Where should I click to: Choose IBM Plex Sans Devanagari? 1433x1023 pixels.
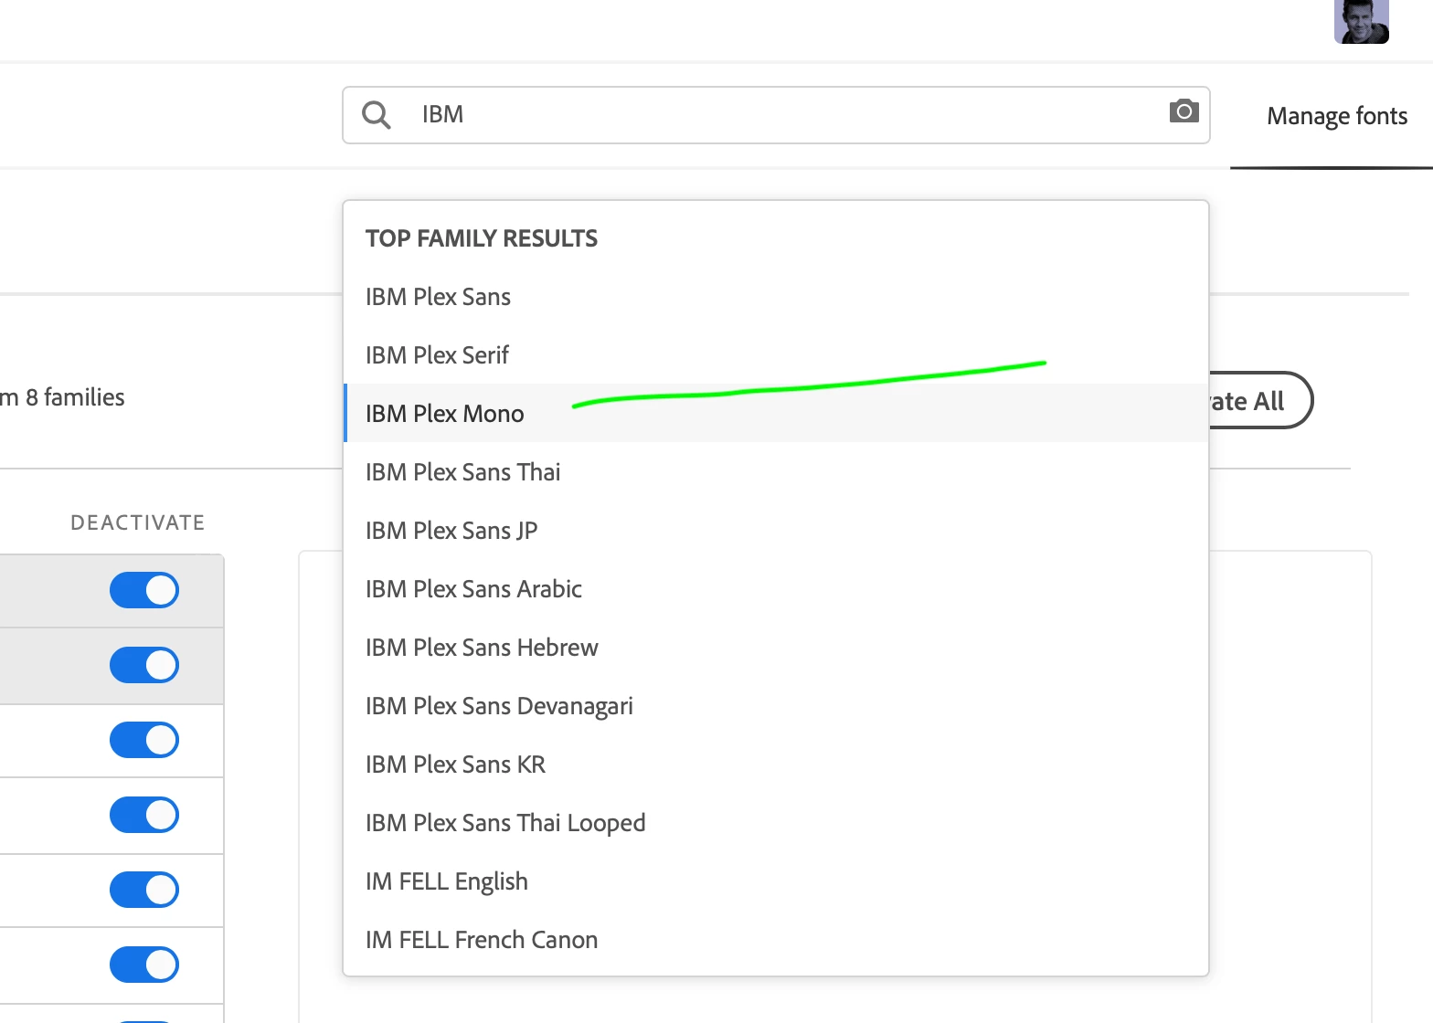click(x=776, y=705)
